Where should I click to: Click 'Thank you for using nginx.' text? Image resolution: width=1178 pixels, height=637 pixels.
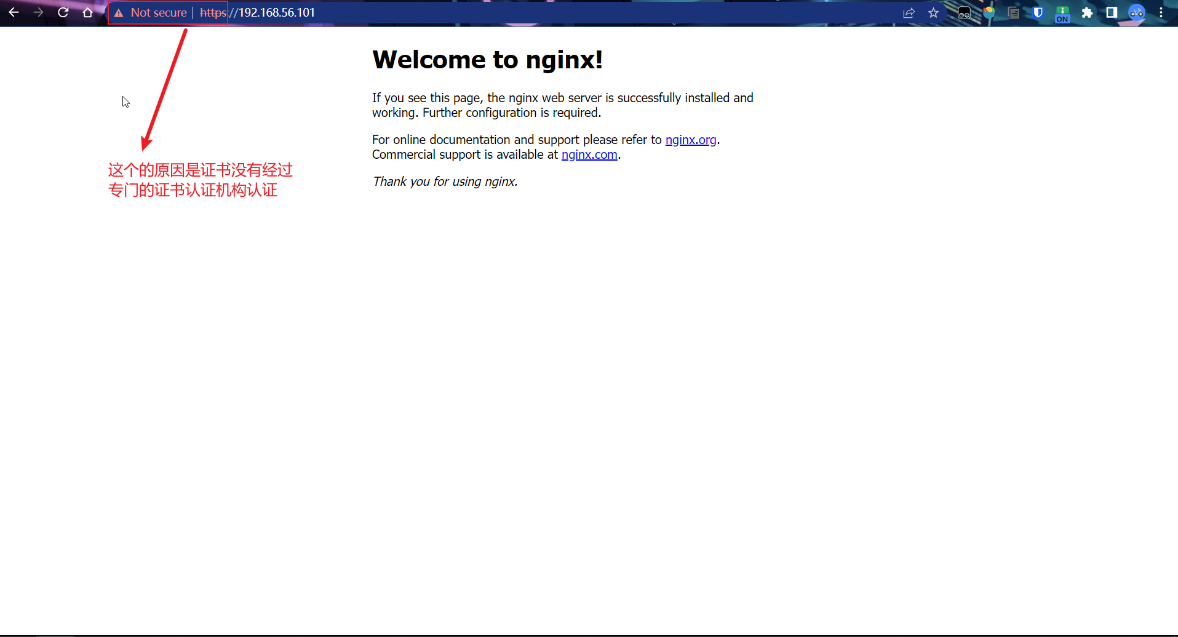pos(445,182)
